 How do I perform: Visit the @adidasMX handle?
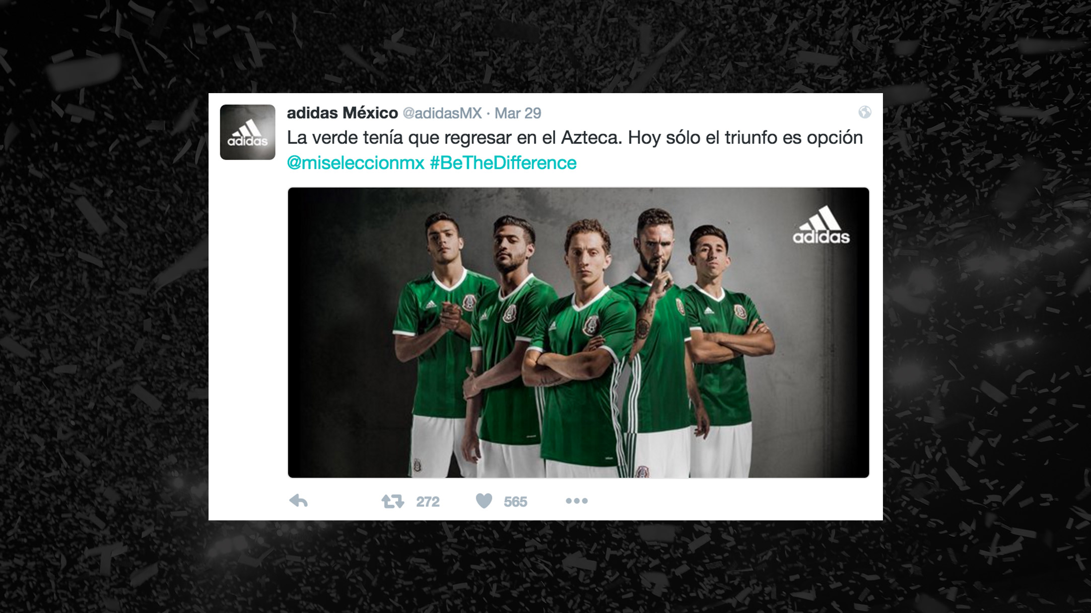[442, 113]
